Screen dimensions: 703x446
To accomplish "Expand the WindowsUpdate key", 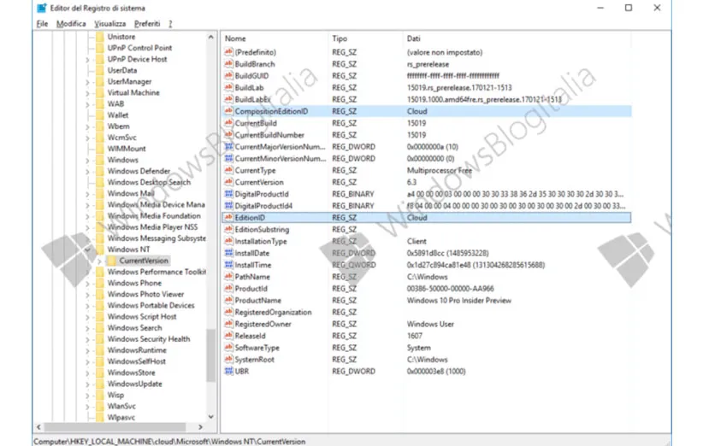I will [87, 384].
